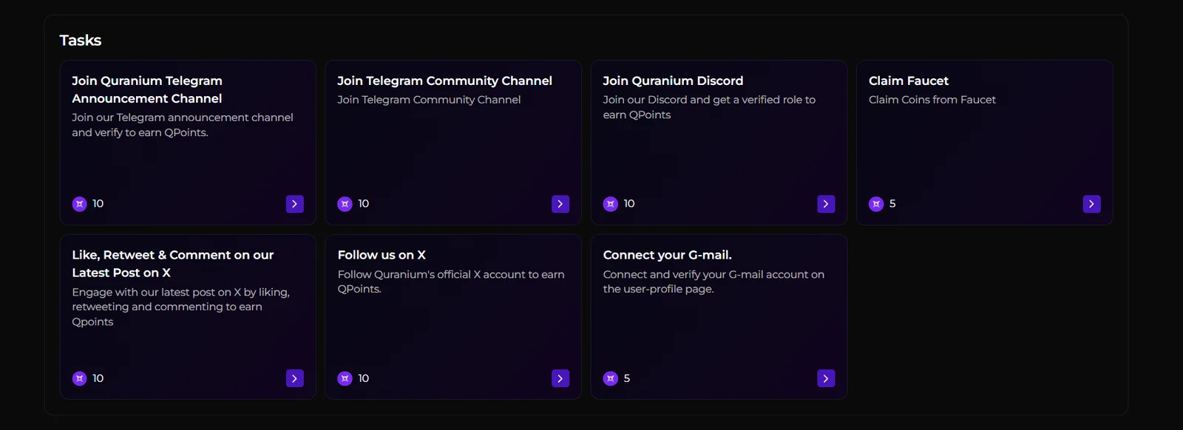Click Join Quranium Telegram Announcement Channel title
The height and width of the screenshot is (430, 1183).
(x=147, y=89)
